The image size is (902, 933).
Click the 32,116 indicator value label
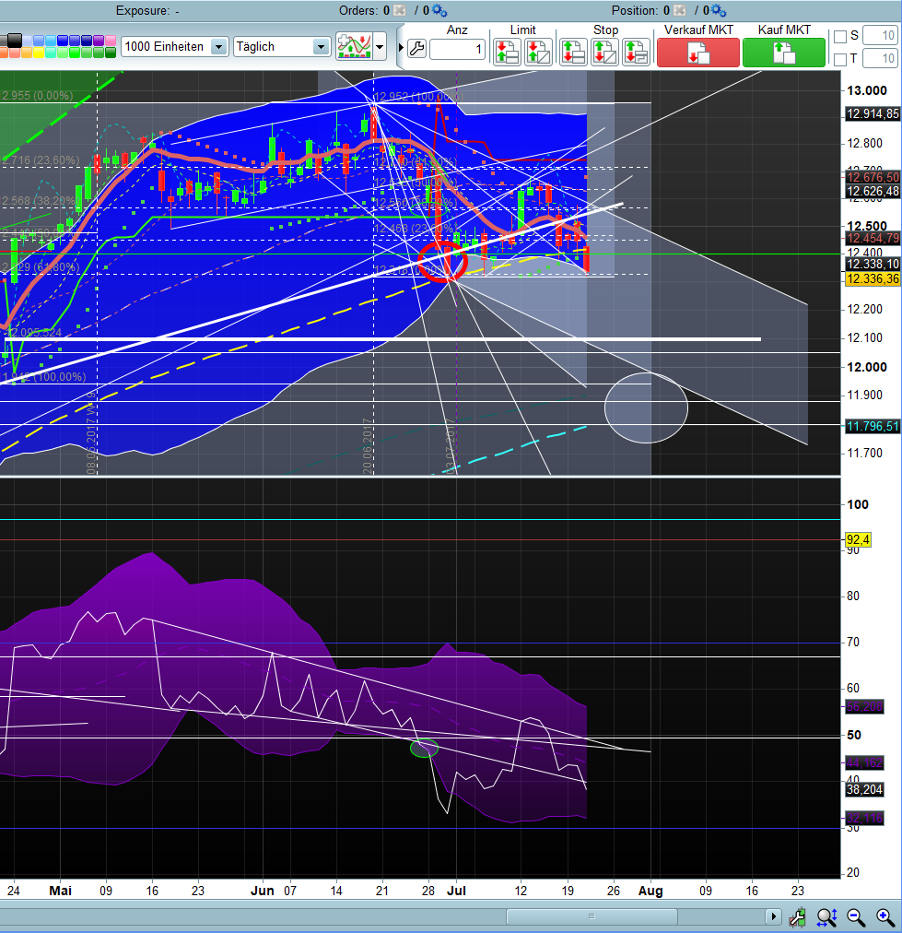864,818
